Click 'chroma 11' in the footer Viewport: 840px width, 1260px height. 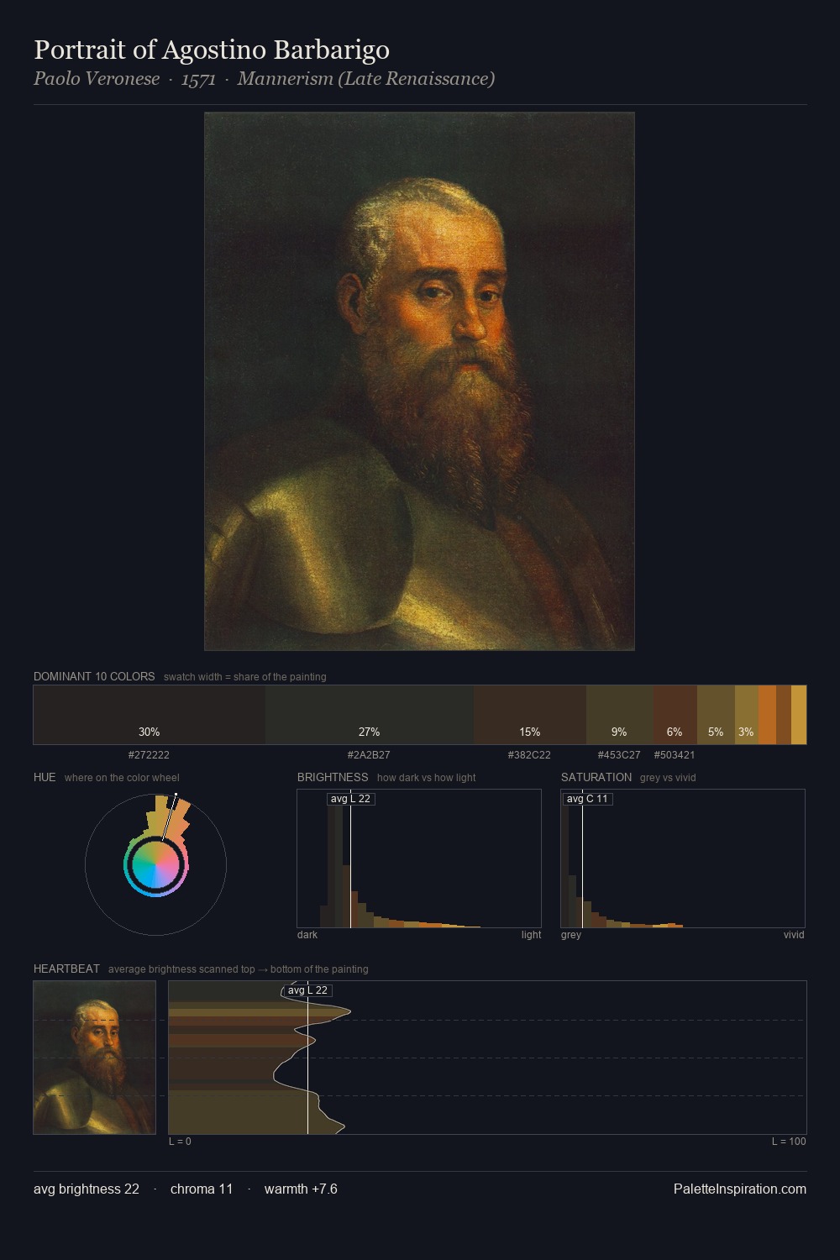click(x=202, y=1189)
